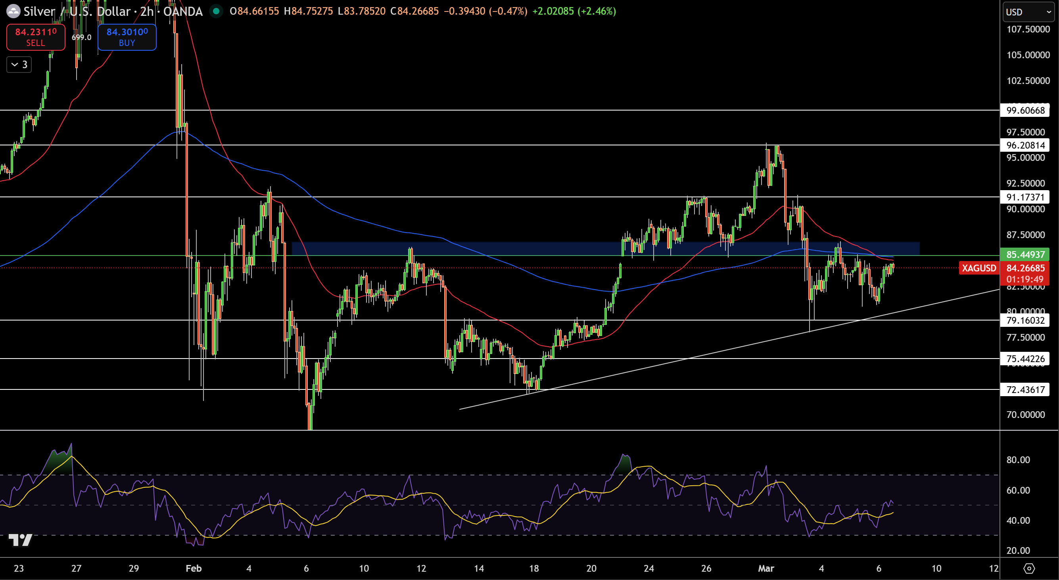The image size is (1059, 580).
Task: Click the high price H84.75275 value
Action: 308,11
